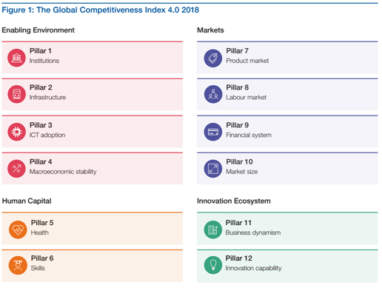Click the Pillar 4 label text
This screenshot has height=288, width=382.
point(41,161)
